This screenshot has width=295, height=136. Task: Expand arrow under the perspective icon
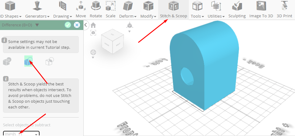(129, 32)
